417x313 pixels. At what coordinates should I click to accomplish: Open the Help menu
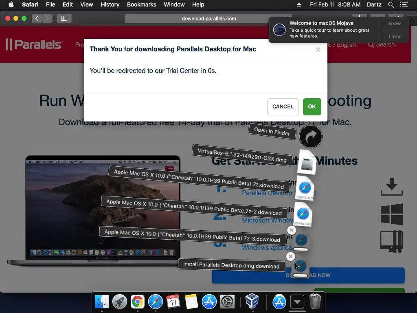(198, 4)
